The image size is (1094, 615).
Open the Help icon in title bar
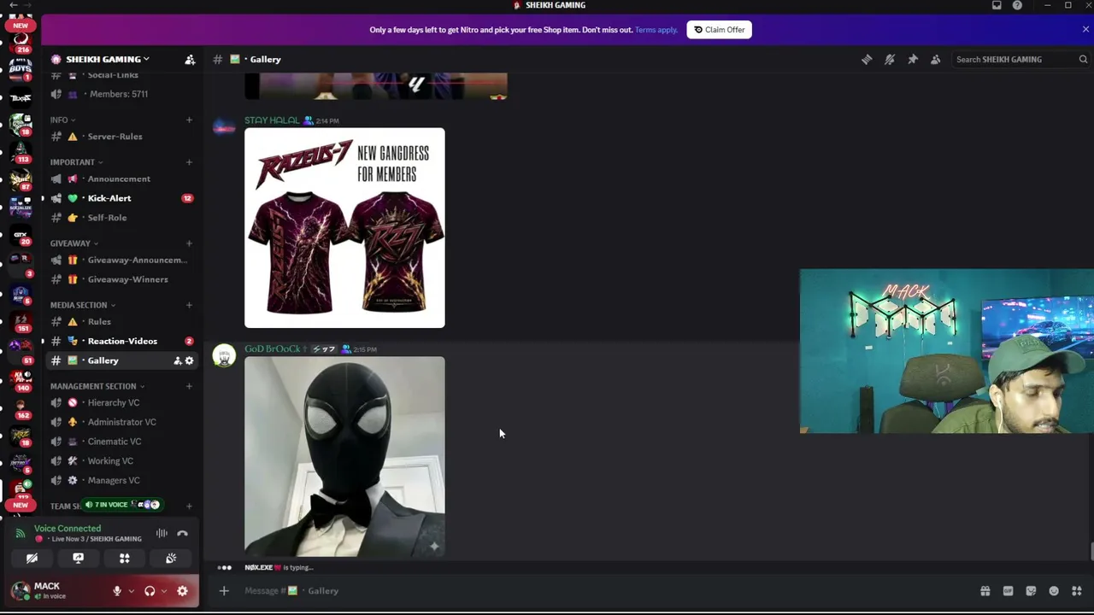1017,5
